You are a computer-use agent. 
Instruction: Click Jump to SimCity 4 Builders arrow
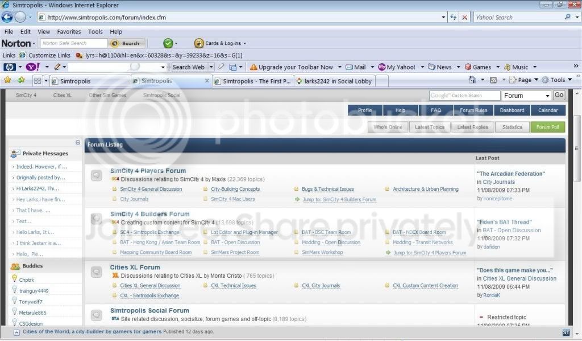tap(297, 199)
